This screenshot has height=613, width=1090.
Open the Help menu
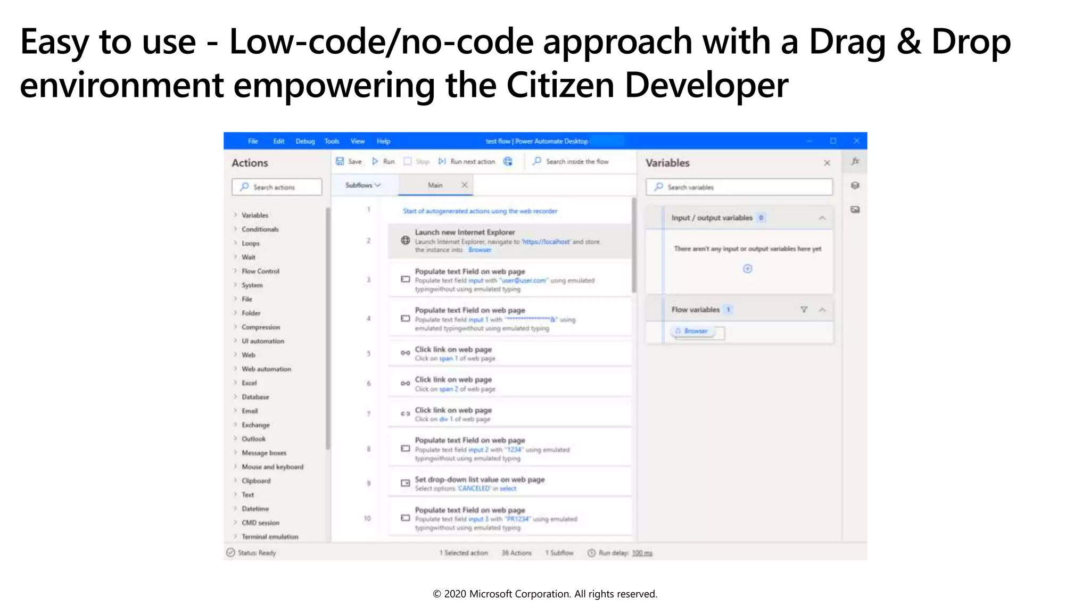(x=384, y=141)
